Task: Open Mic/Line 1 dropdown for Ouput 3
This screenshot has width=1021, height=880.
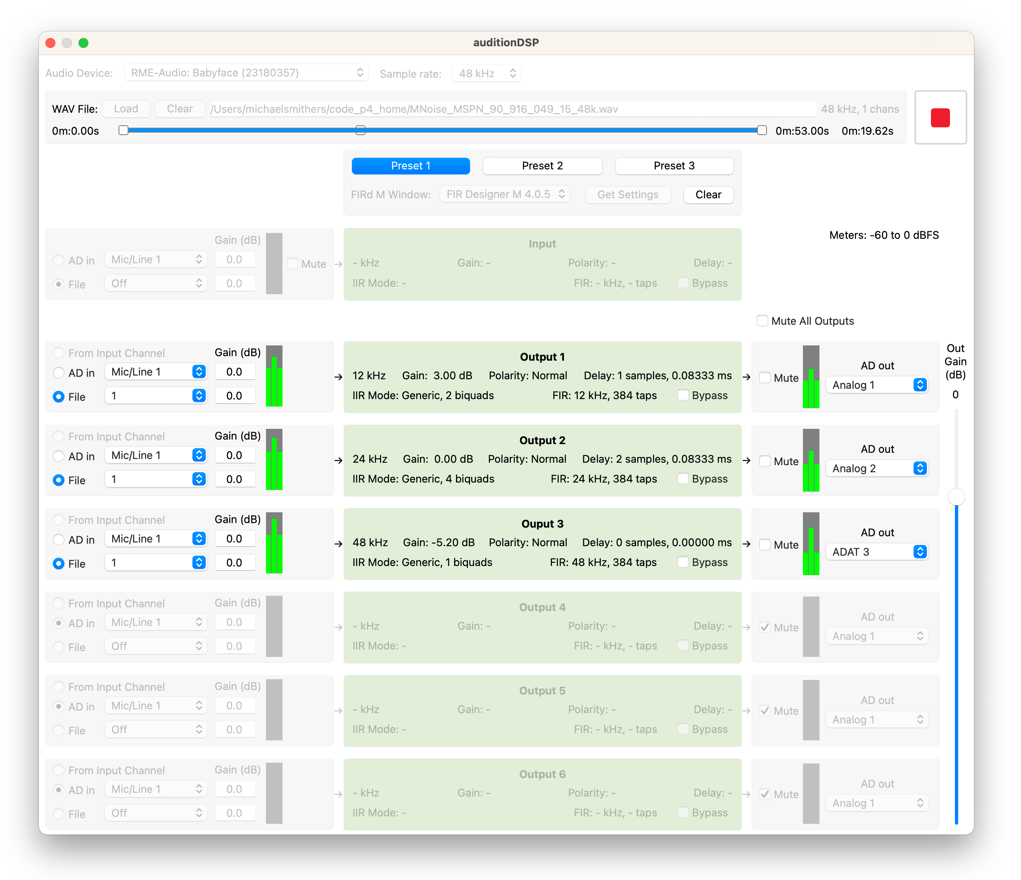Action: point(156,539)
